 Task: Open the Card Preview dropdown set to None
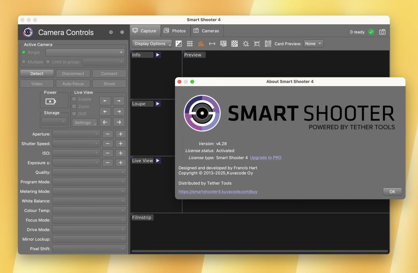(x=313, y=43)
